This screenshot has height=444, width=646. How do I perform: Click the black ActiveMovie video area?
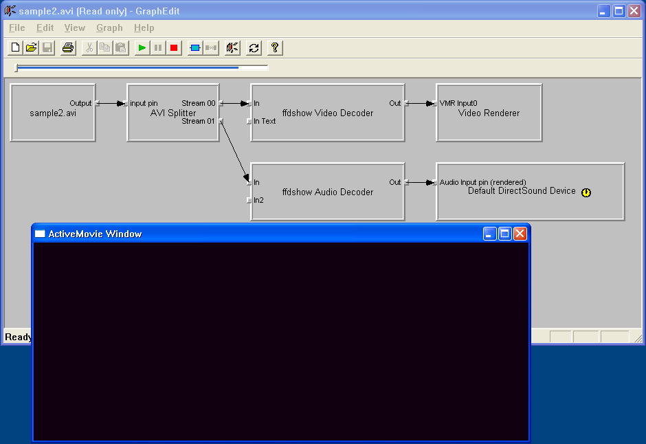pyautogui.click(x=281, y=342)
